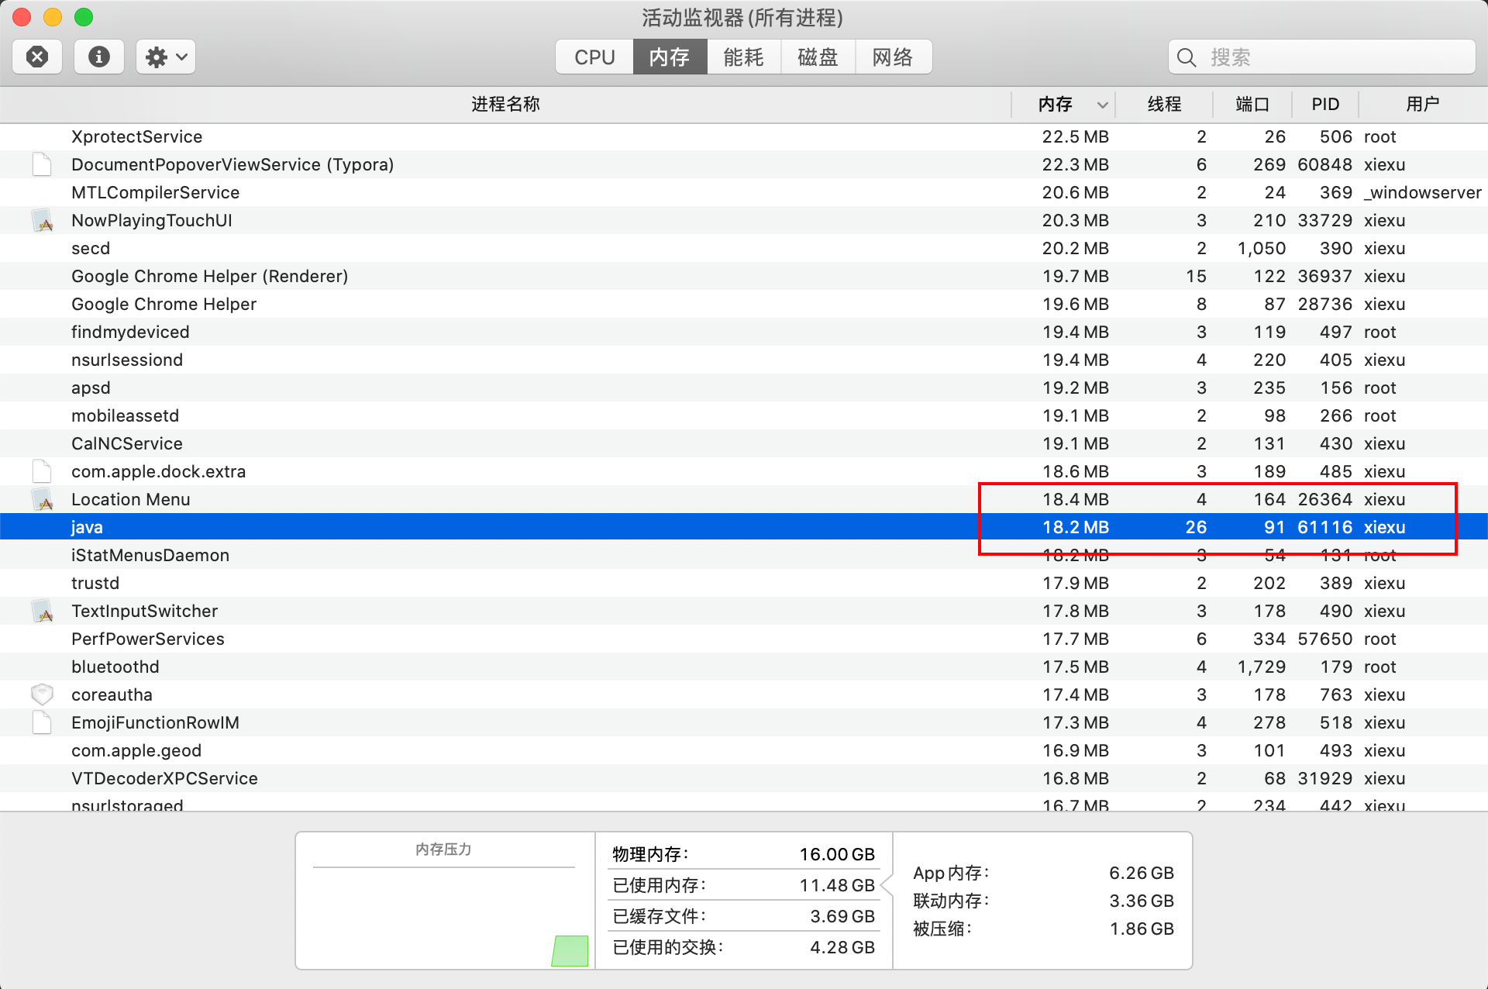Click the Location Menu app icon
The height and width of the screenshot is (989, 1488).
click(43, 500)
